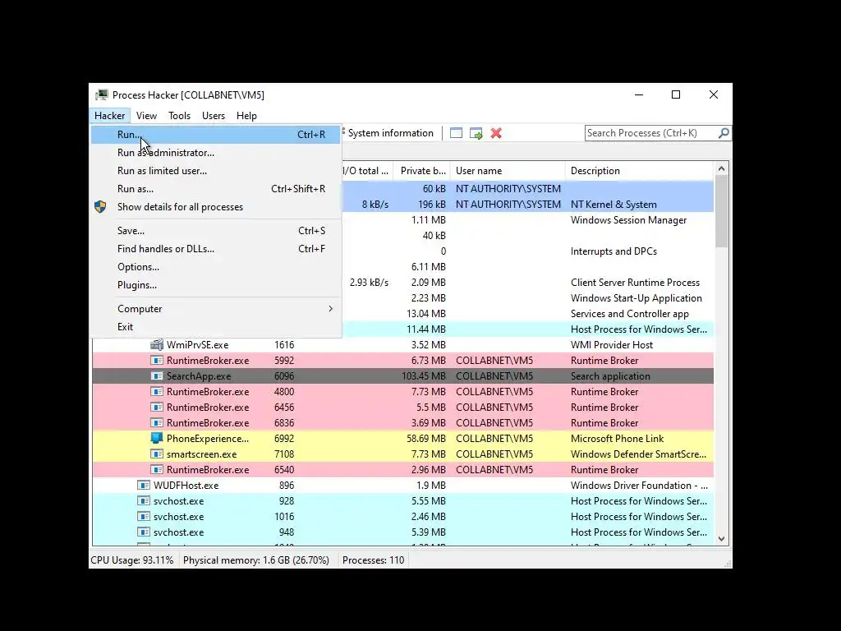Click Windows Session Manager description
Screen dimensions: 841x631
coord(628,220)
